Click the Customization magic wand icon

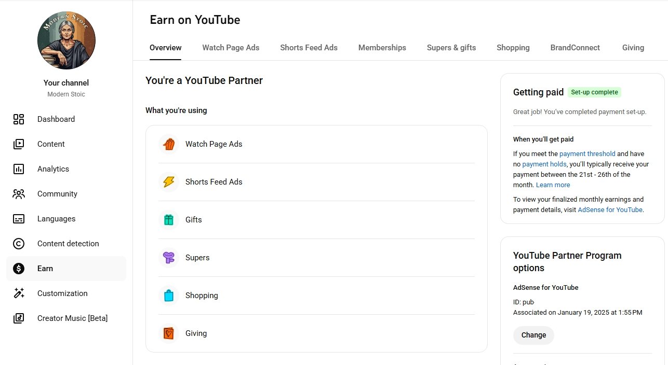(x=19, y=293)
